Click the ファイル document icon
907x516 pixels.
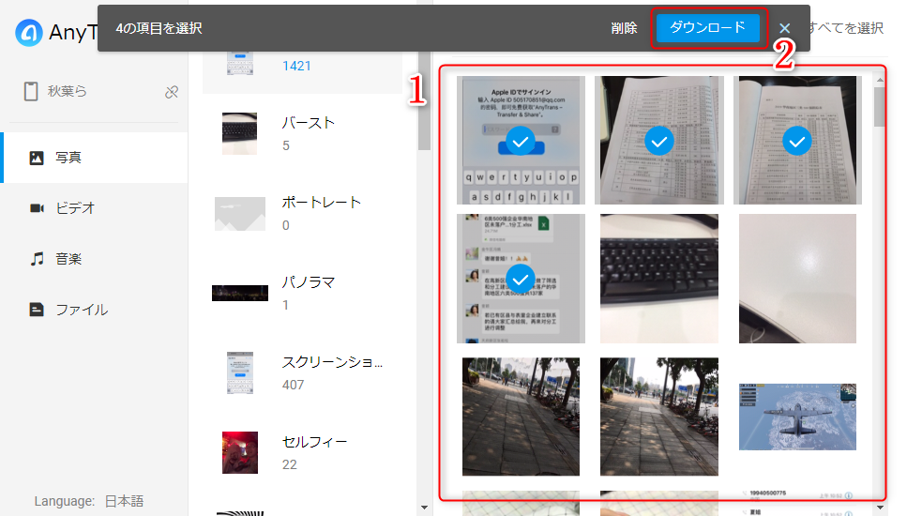(x=37, y=310)
